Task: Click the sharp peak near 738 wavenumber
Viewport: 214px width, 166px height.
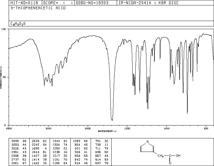Action: (187, 113)
